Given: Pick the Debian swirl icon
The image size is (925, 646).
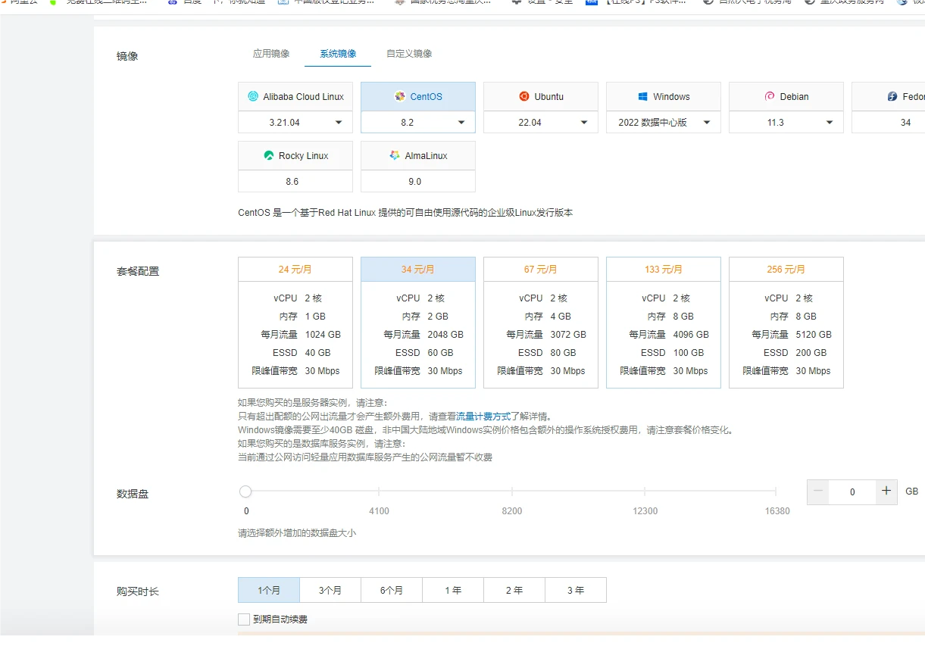Looking at the screenshot, I should [x=770, y=96].
